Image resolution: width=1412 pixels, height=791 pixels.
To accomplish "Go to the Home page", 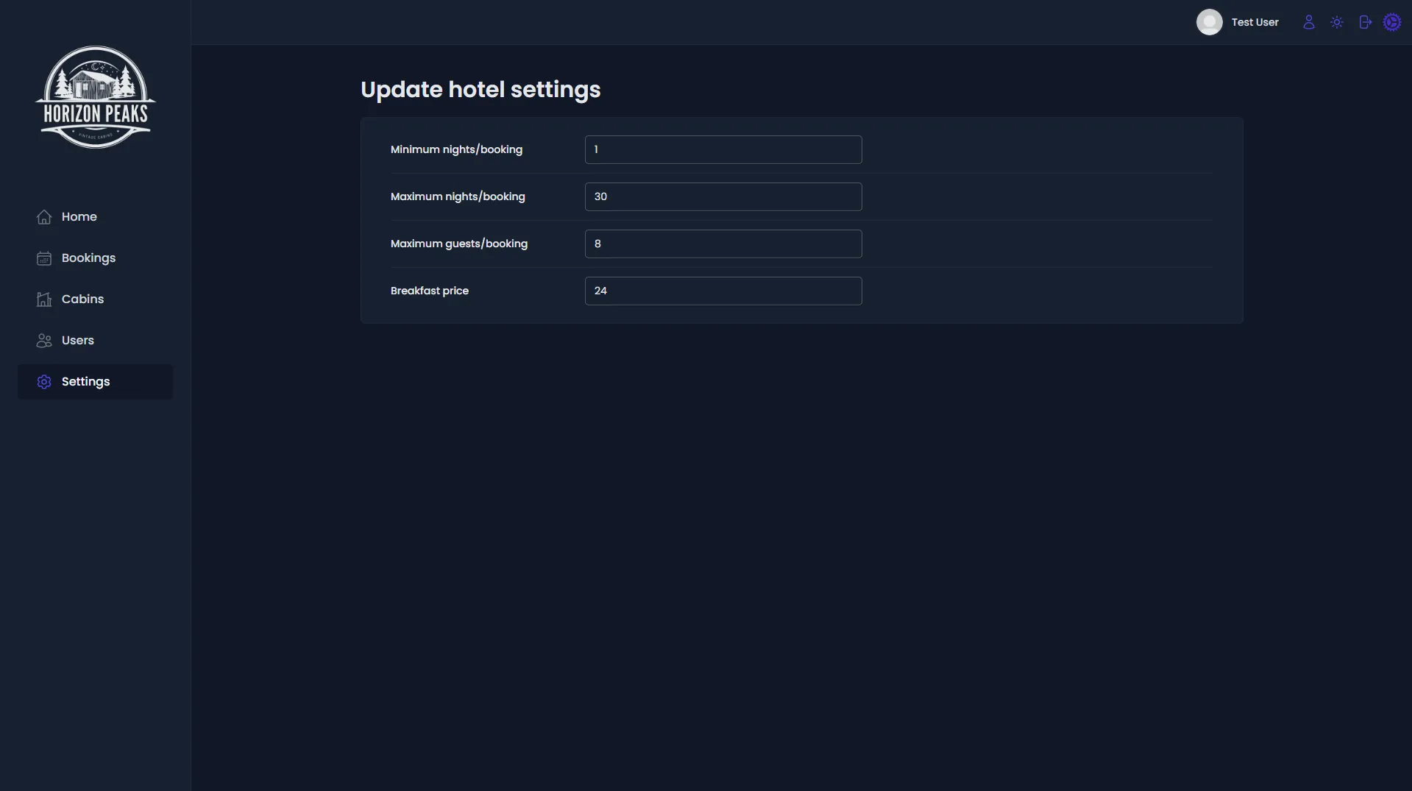I will point(96,217).
